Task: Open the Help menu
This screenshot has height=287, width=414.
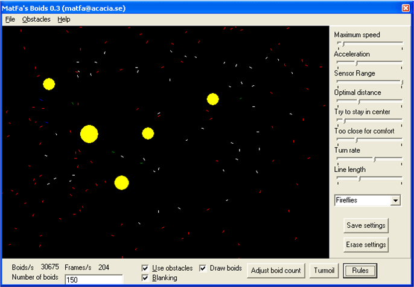Action: [x=64, y=19]
